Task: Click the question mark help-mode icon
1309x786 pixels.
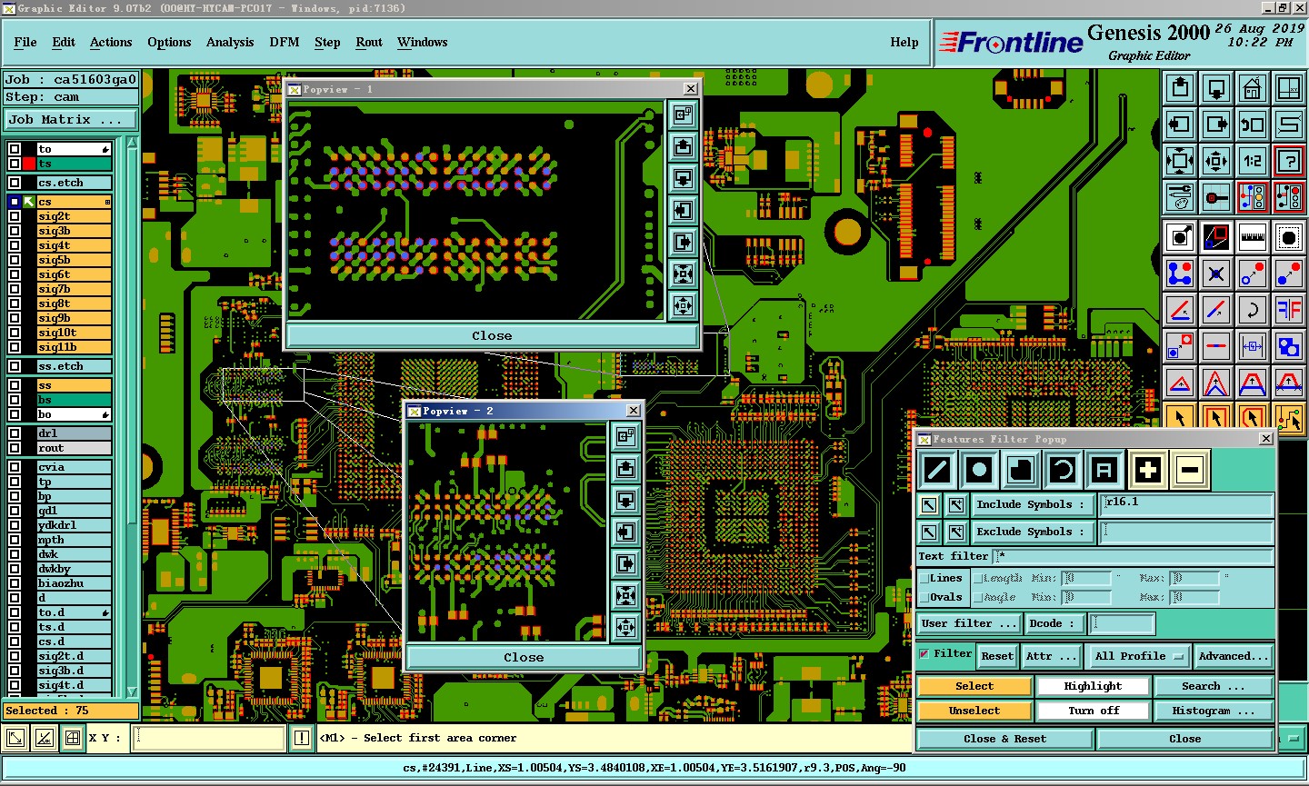Action: click(x=1289, y=161)
